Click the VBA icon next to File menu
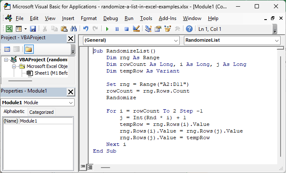The image size is (286, 173). pos(9,18)
